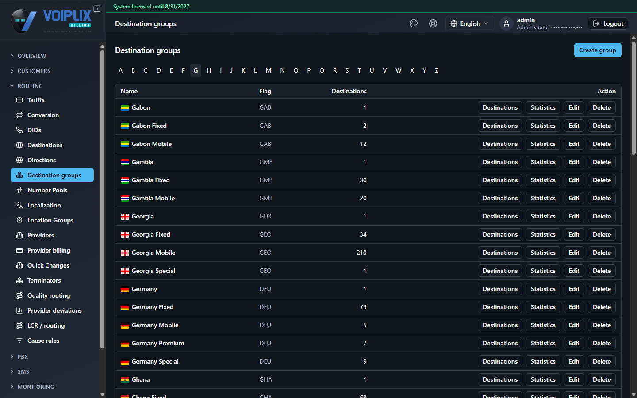This screenshot has height=398, width=637.
Task: Open Directions in the sidebar
Action: click(x=52, y=160)
